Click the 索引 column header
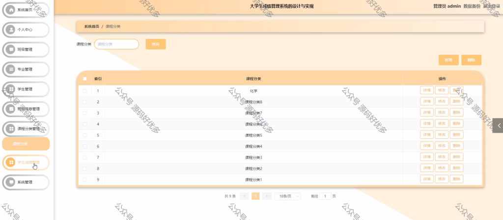The image size is (503, 220). click(98, 79)
